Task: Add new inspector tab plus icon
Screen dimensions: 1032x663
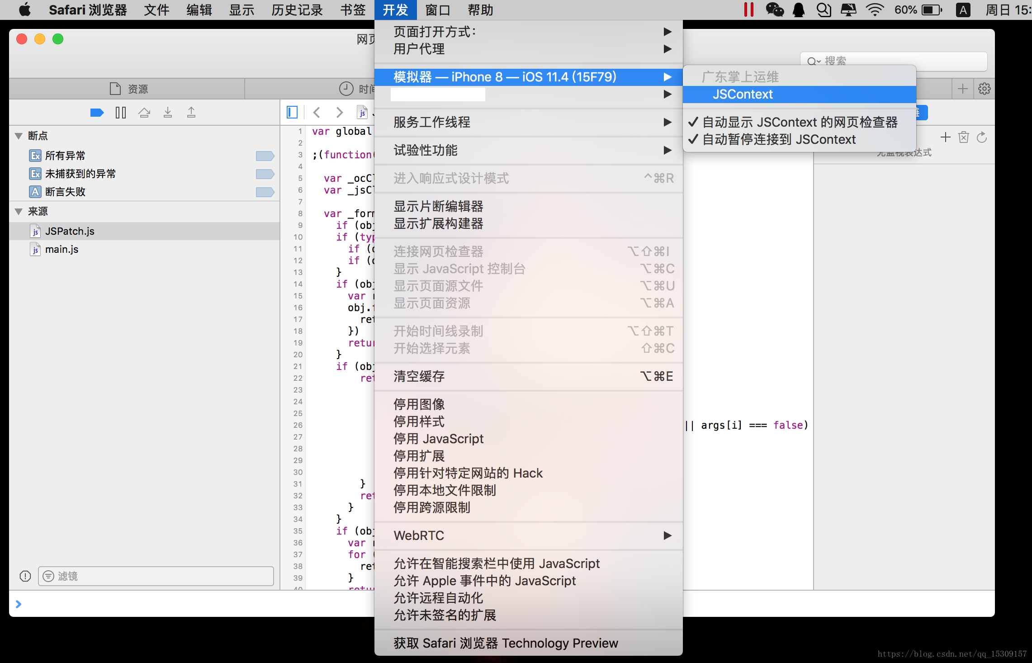Action: [x=962, y=89]
